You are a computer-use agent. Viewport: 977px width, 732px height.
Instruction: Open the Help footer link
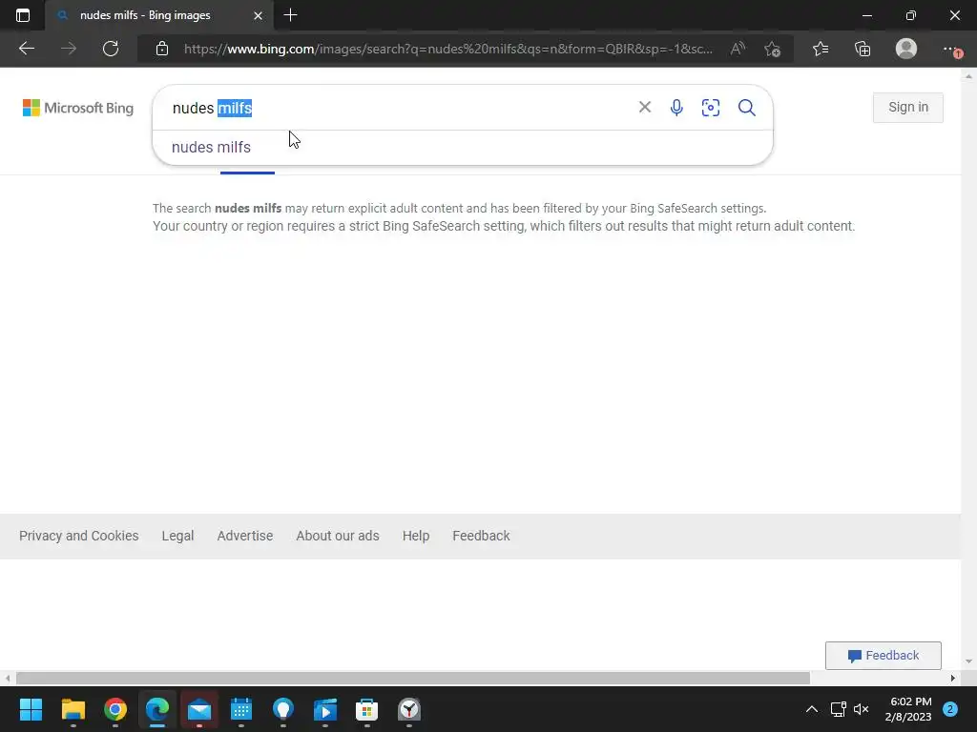pyautogui.click(x=416, y=536)
